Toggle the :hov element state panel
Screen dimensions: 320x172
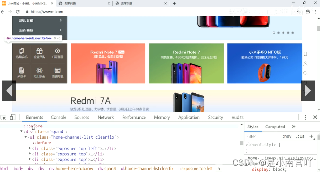[x=287, y=136]
